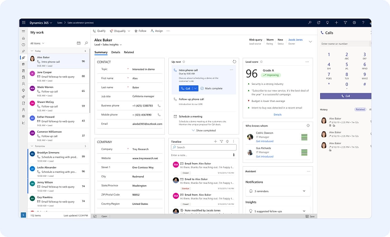This screenshot has height=237, width=390.
Task: Filter the Timeline with funnel icon
Action: [x=221, y=142]
